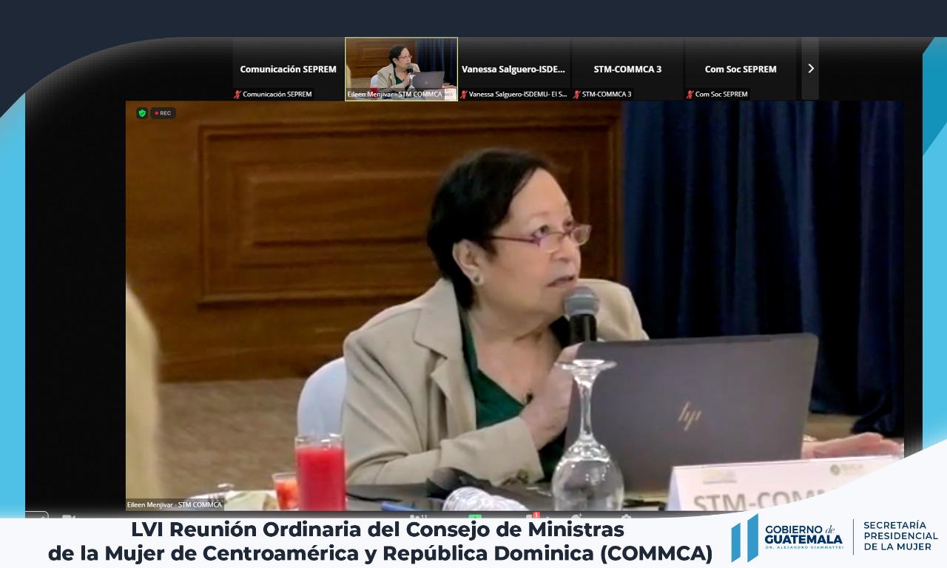Select the Vanessa Salguero-ISDEMU participant tile

pyautogui.click(x=513, y=69)
